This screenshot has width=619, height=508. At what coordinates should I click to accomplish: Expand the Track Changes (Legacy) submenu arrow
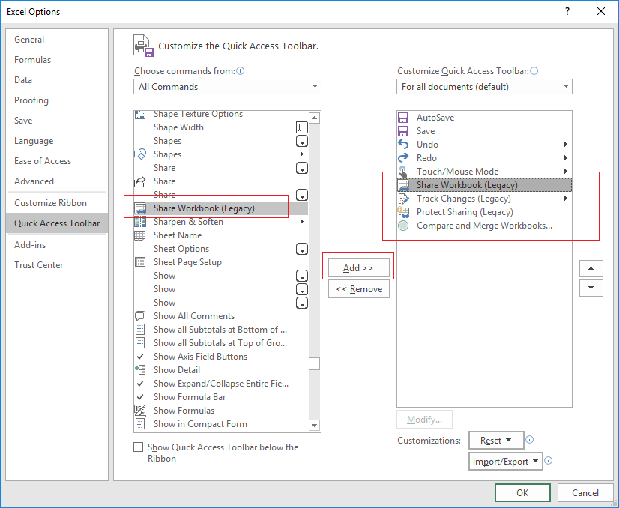click(566, 199)
